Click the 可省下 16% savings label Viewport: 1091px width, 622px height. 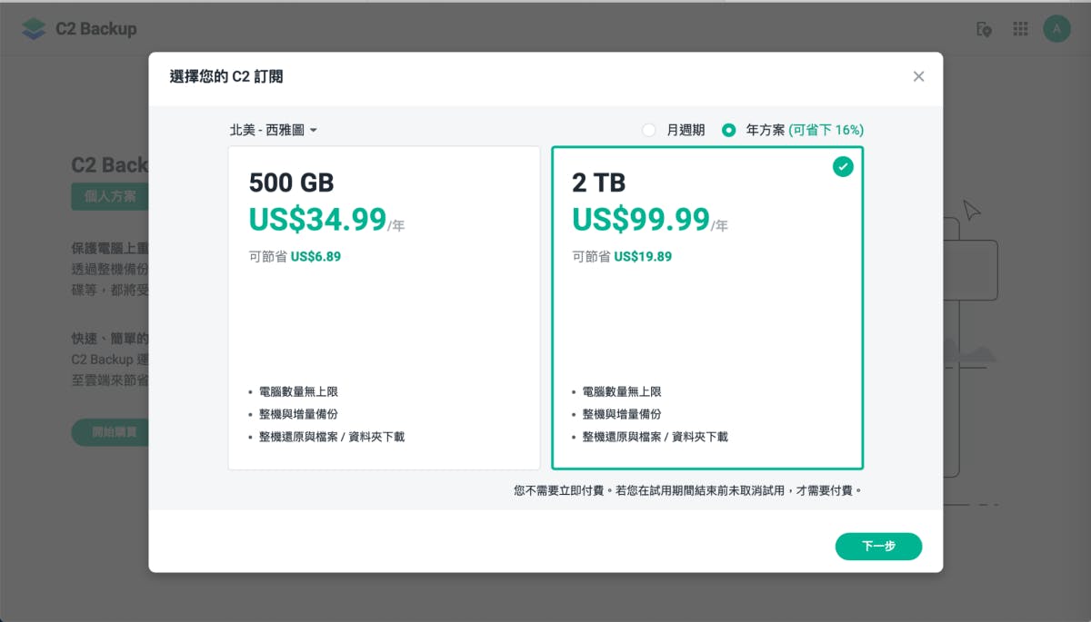pyautogui.click(x=826, y=130)
